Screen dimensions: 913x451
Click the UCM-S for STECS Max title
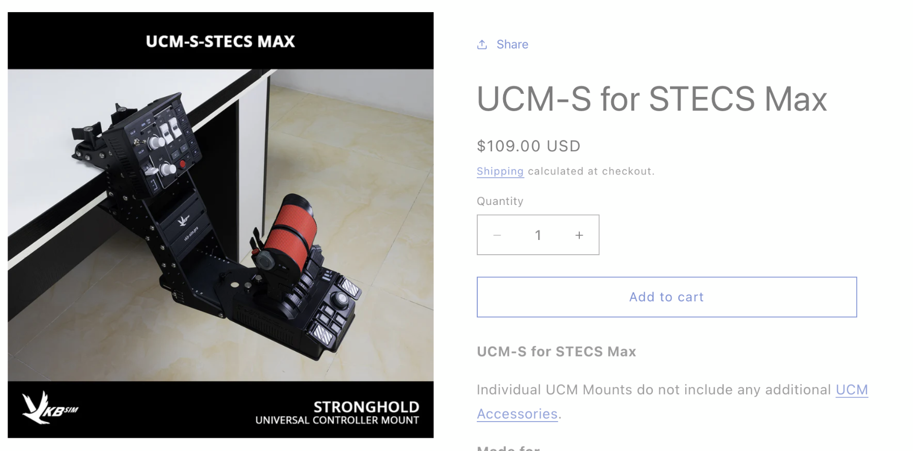652,99
